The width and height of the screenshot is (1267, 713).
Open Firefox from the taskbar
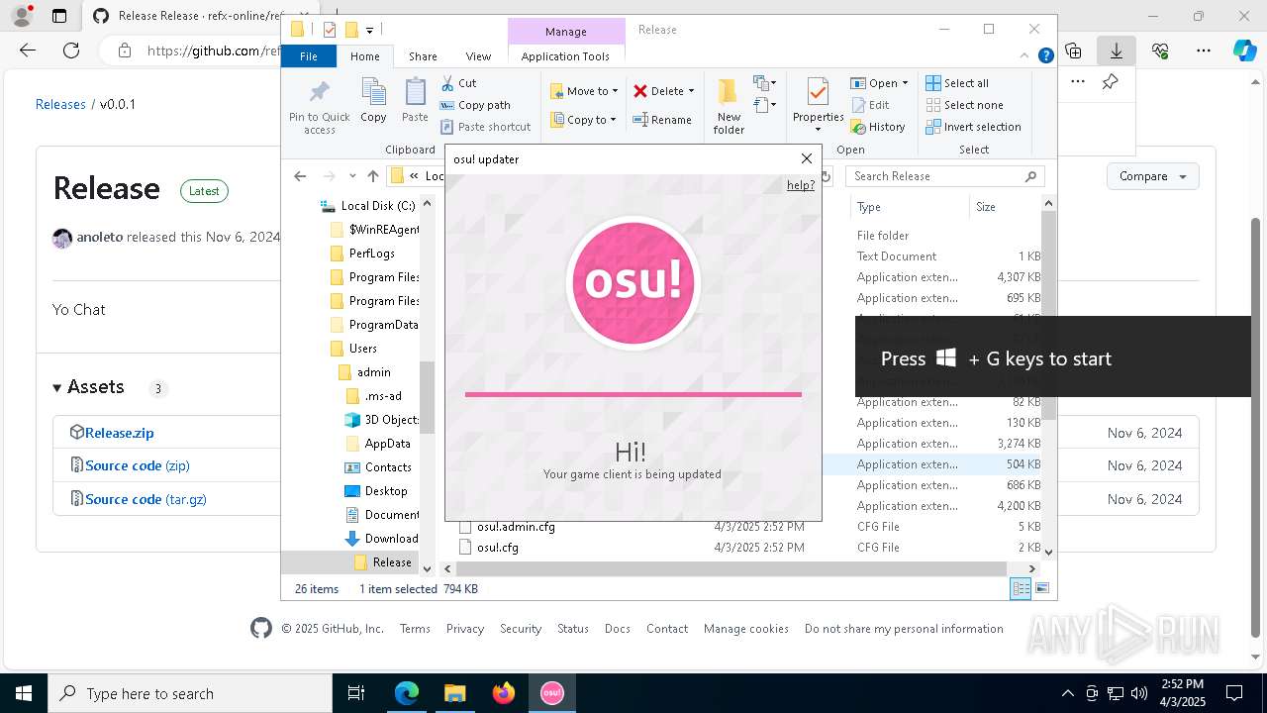point(504,693)
